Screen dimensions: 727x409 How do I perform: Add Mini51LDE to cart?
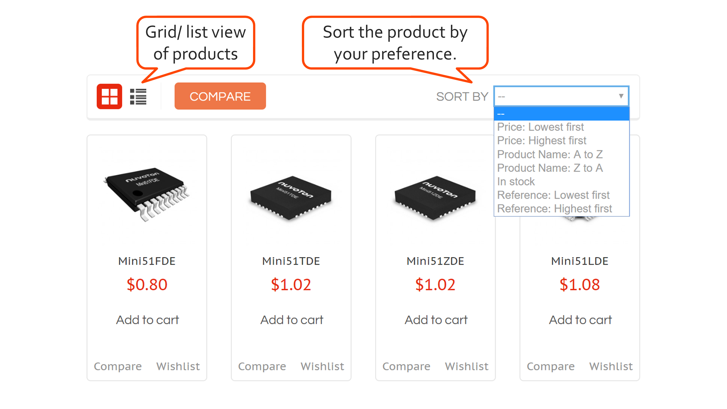tap(580, 320)
